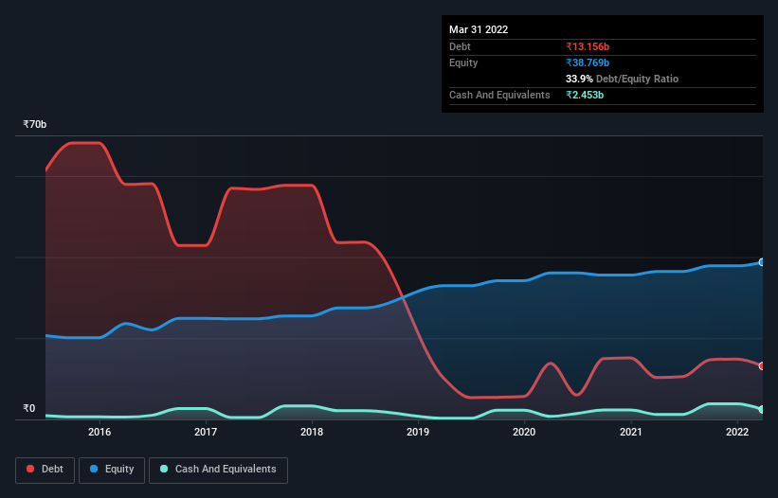
Task: Click Cash And Equivalents tooltip label
Action: 499,95
